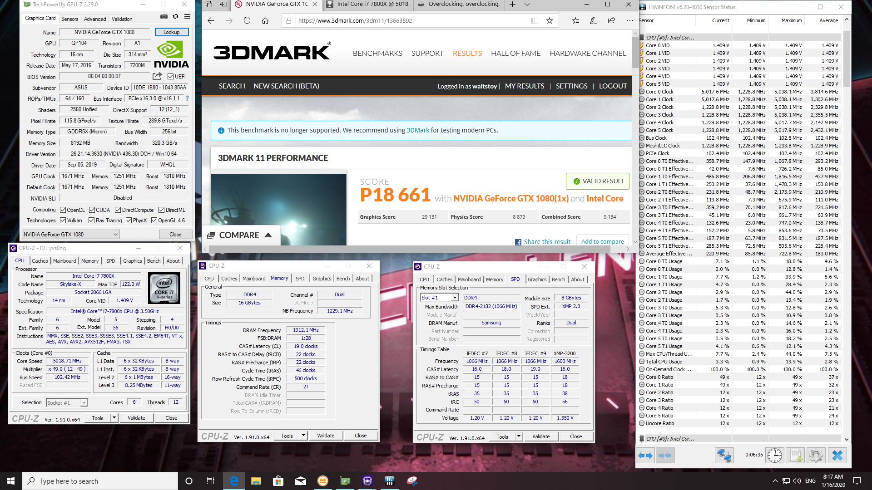Toggle the Vulkan checkbox
The height and width of the screenshot is (490, 872).
coord(63,220)
